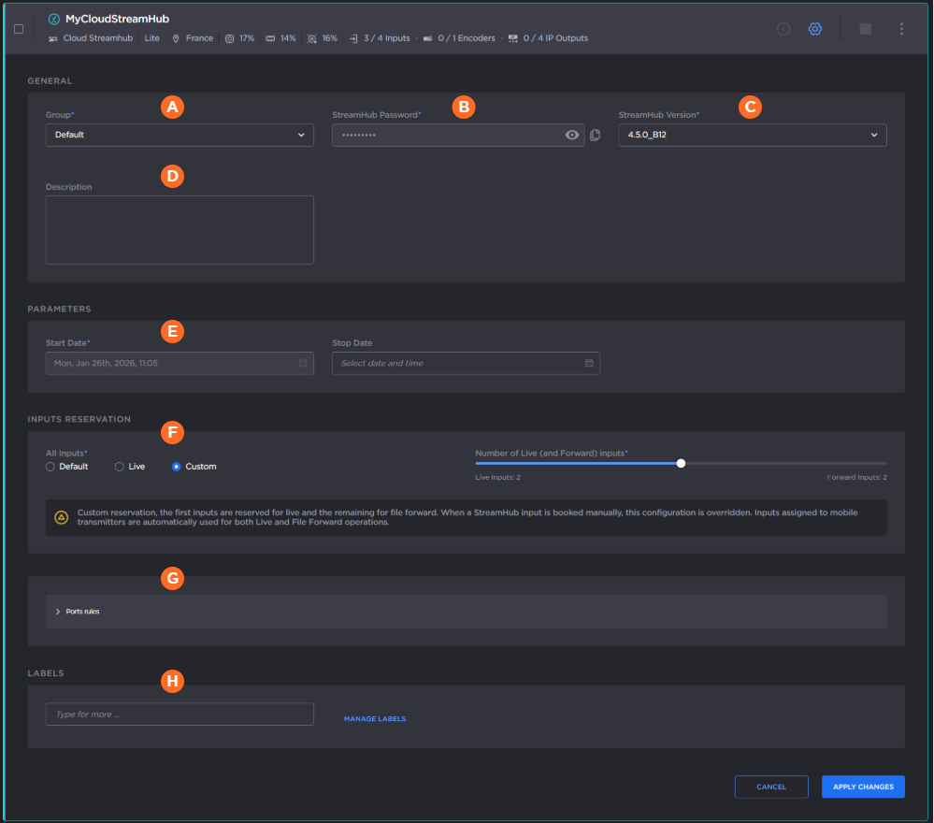
Task: Click the Cancel button
Action: coord(771,787)
